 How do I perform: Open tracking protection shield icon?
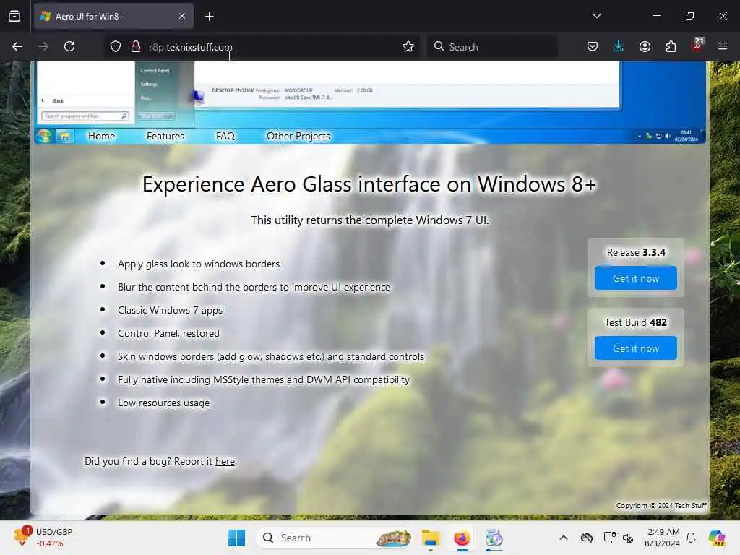pyautogui.click(x=116, y=47)
